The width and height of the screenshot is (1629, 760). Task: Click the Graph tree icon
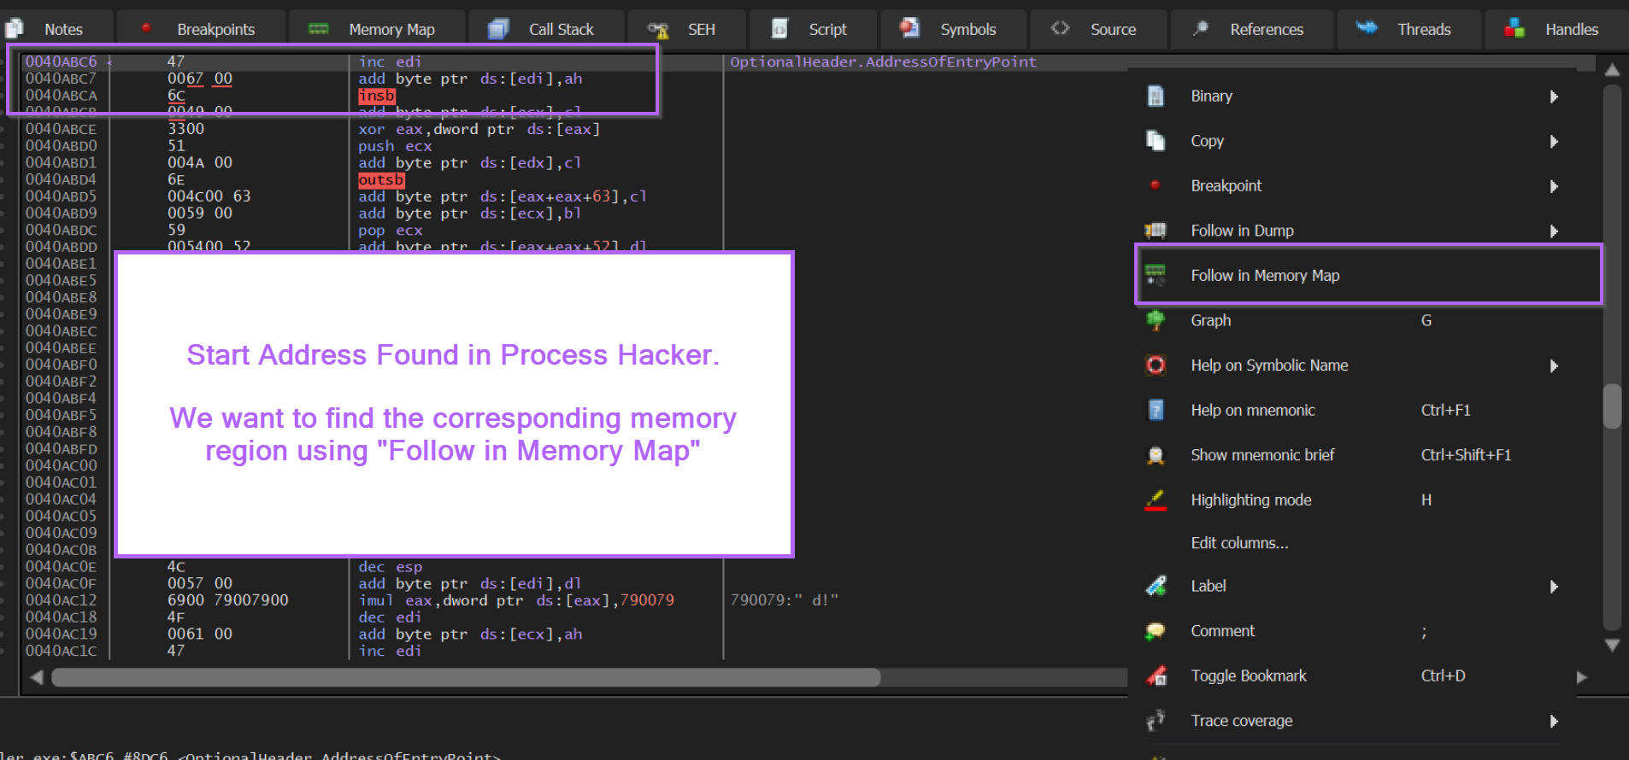(1156, 320)
